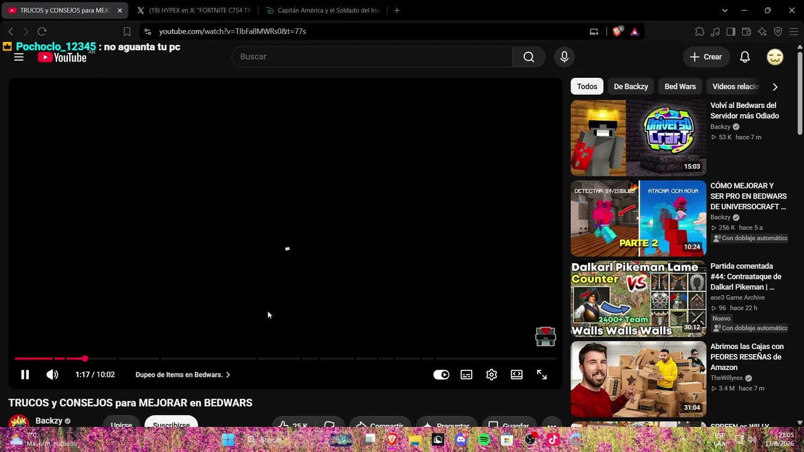The width and height of the screenshot is (804, 452).
Task: Toggle the autoplay switch
Action: pyautogui.click(x=441, y=375)
